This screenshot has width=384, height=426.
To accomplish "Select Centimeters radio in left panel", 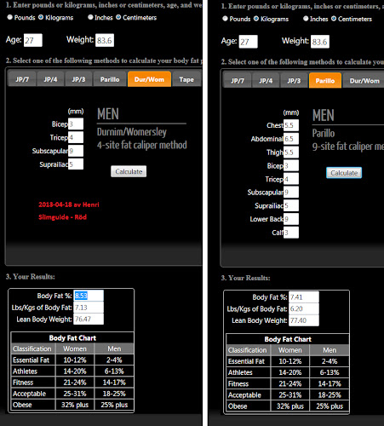I will coord(118,17).
